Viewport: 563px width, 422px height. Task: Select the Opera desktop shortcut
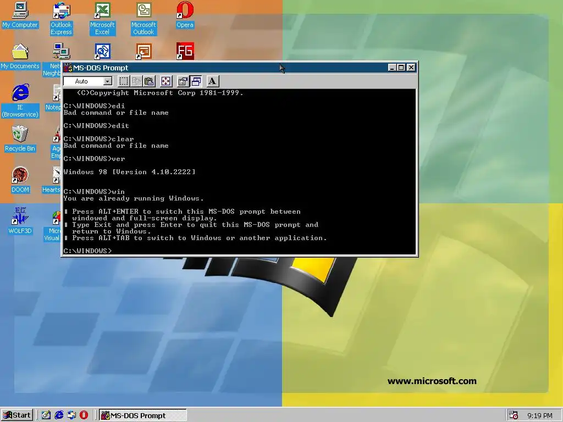point(185,15)
